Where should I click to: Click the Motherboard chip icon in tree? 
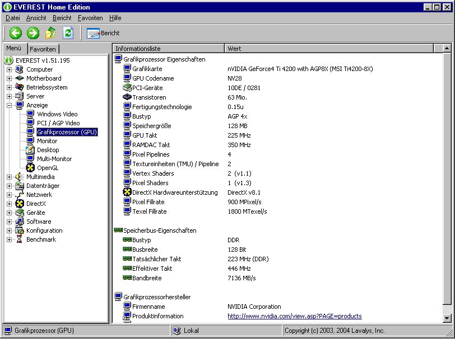pos(20,78)
